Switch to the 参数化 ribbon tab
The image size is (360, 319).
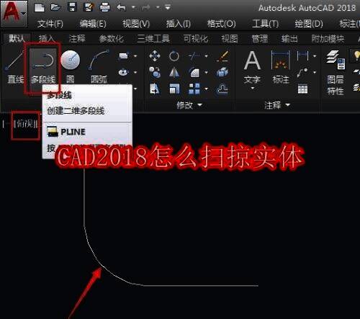(112, 39)
